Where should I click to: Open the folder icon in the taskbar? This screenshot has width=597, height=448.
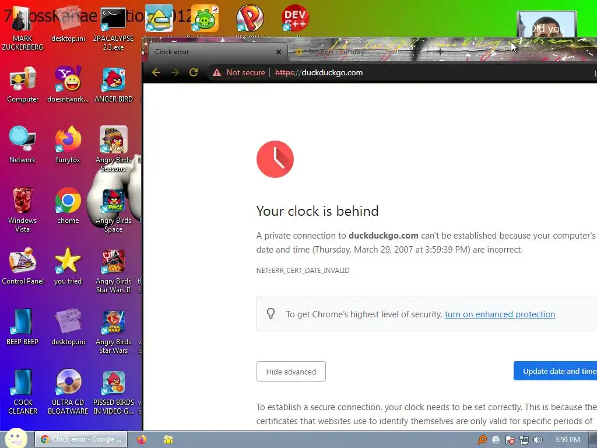pos(168,439)
